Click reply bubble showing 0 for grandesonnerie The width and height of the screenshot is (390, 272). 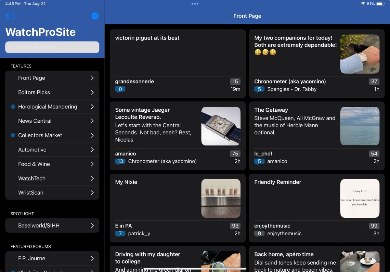click(x=120, y=89)
